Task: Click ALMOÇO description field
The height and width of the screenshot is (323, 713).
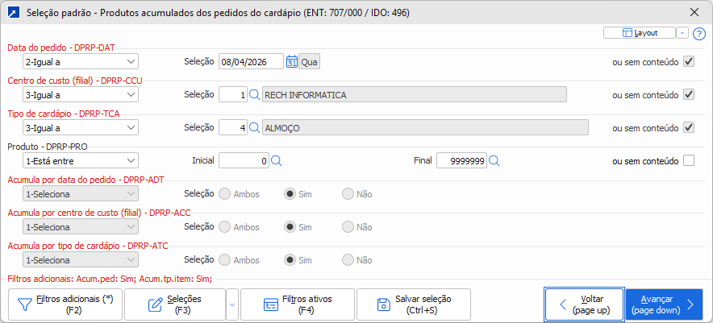Action: [x=425, y=127]
